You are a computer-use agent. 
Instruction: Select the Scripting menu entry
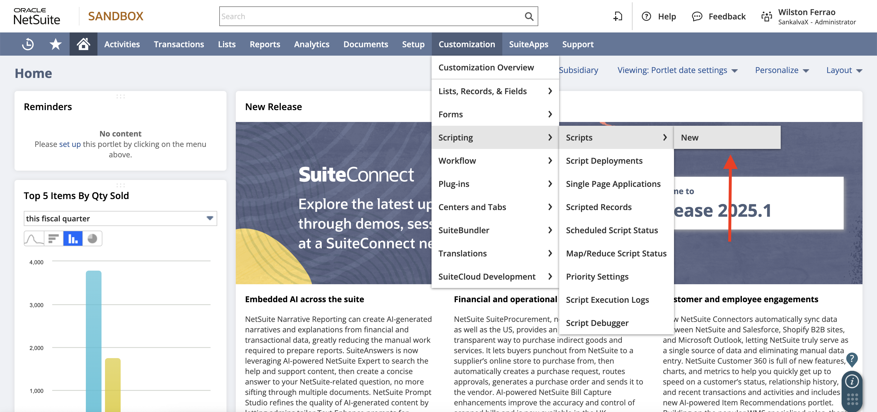coord(495,137)
